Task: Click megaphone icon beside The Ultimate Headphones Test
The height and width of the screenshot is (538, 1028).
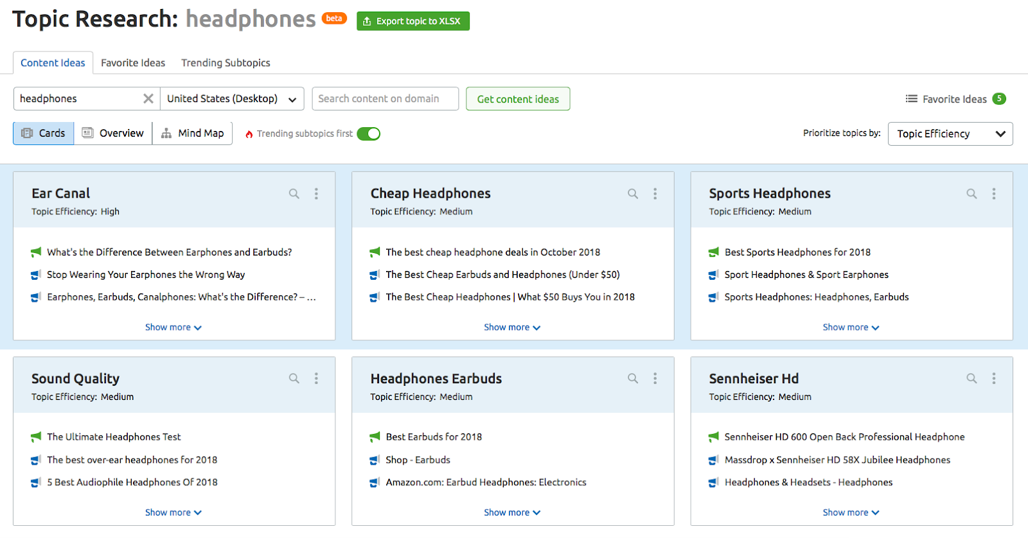Action: [36, 437]
